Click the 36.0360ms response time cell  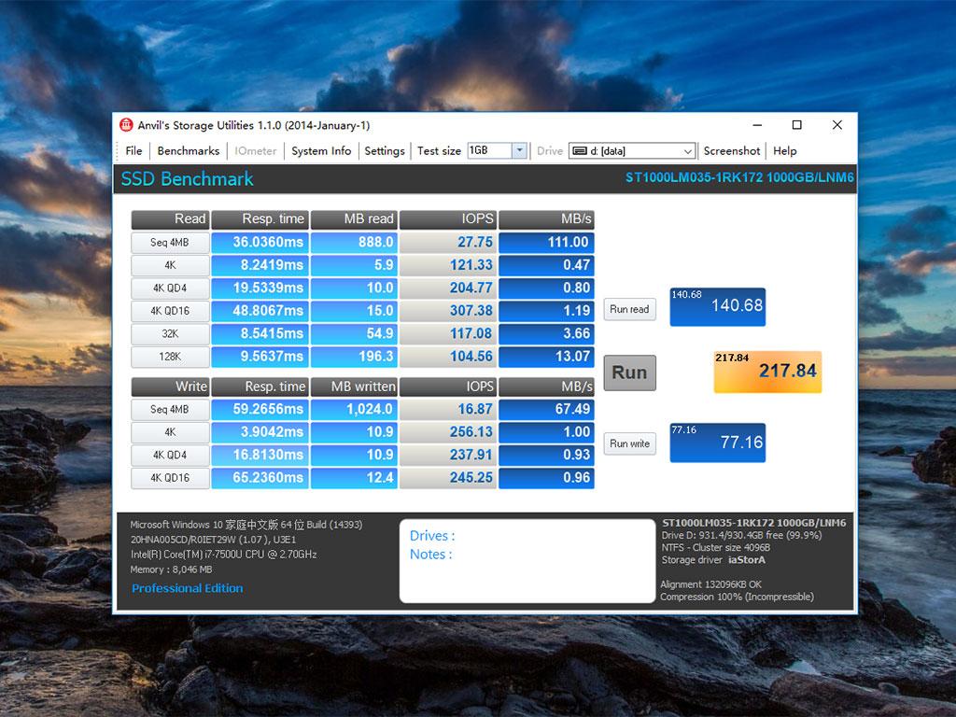(x=260, y=243)
